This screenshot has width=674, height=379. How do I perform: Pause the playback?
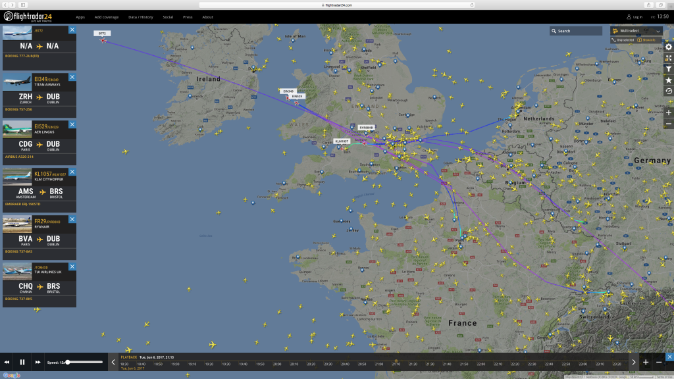[x=22, y=363]
